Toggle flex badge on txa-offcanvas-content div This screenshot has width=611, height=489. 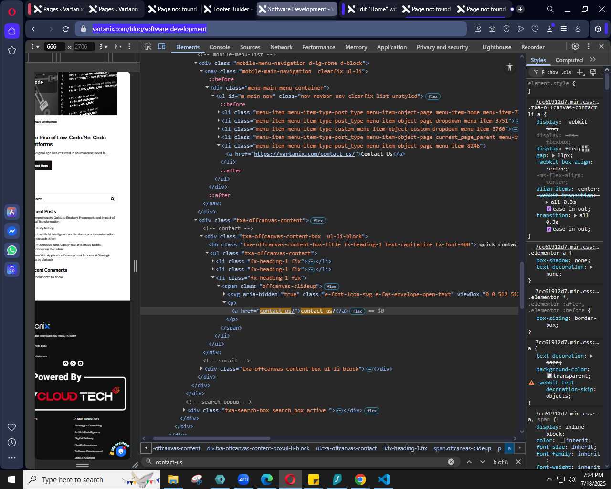point(318,221)
